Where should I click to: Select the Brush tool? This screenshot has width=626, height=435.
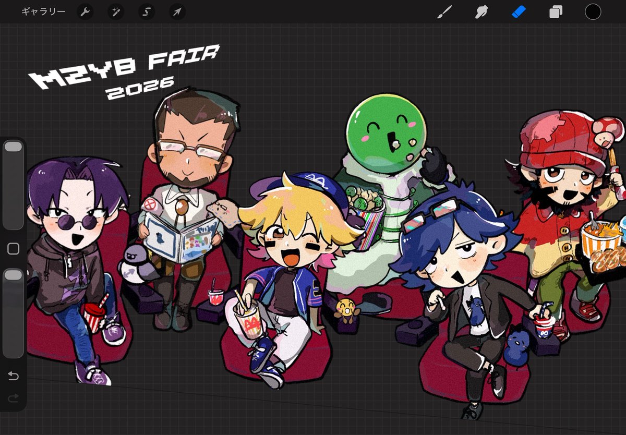pos(444,11)
